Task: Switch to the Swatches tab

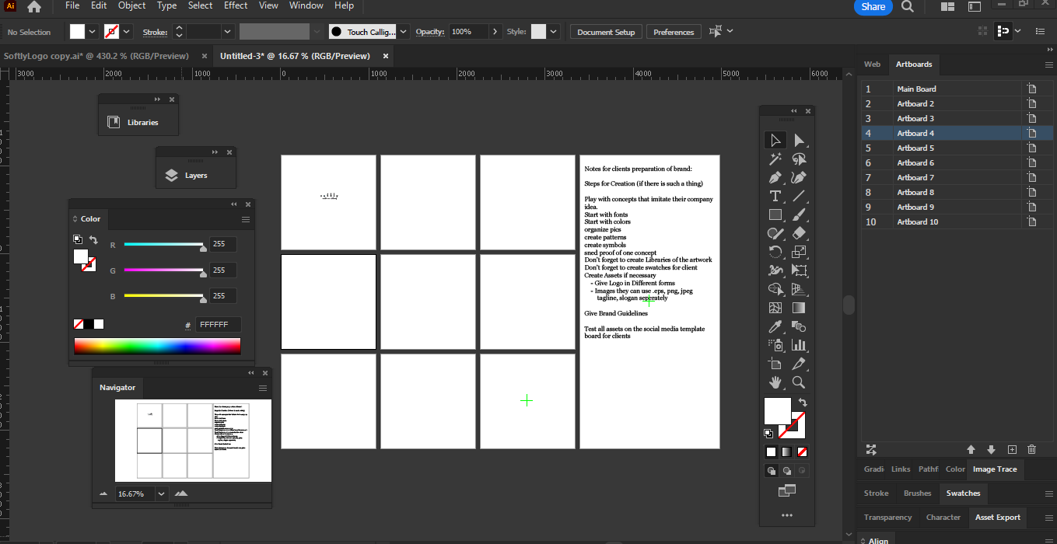Action: (x=963, y=493)
